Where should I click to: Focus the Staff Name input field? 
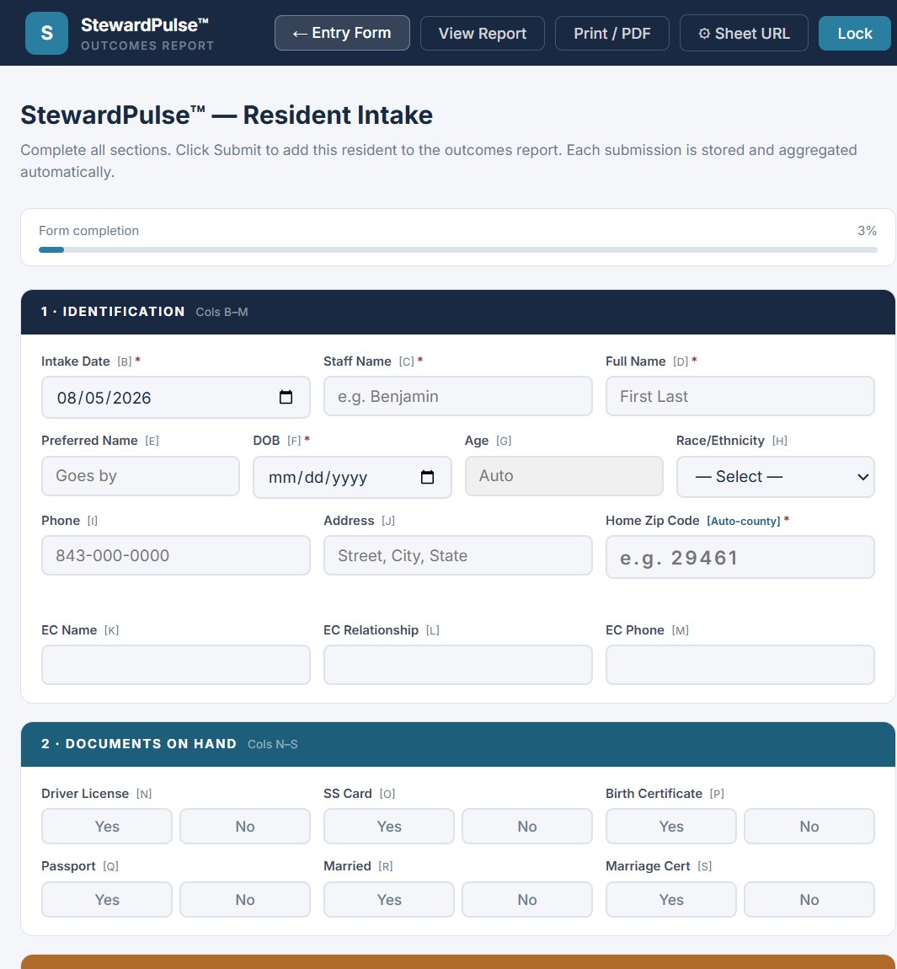point(458,396)
